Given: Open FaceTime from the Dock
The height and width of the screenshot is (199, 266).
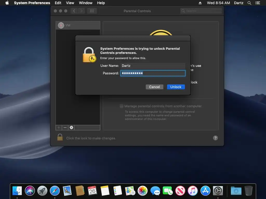Looking at the screenshot, I should coord(168,191).
